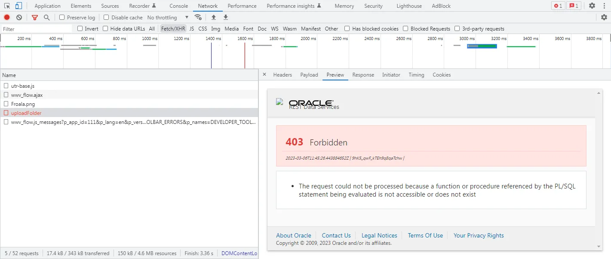Check the Disable cache option
The width and height of the screenshot is (611, 259).
[106, 17]
